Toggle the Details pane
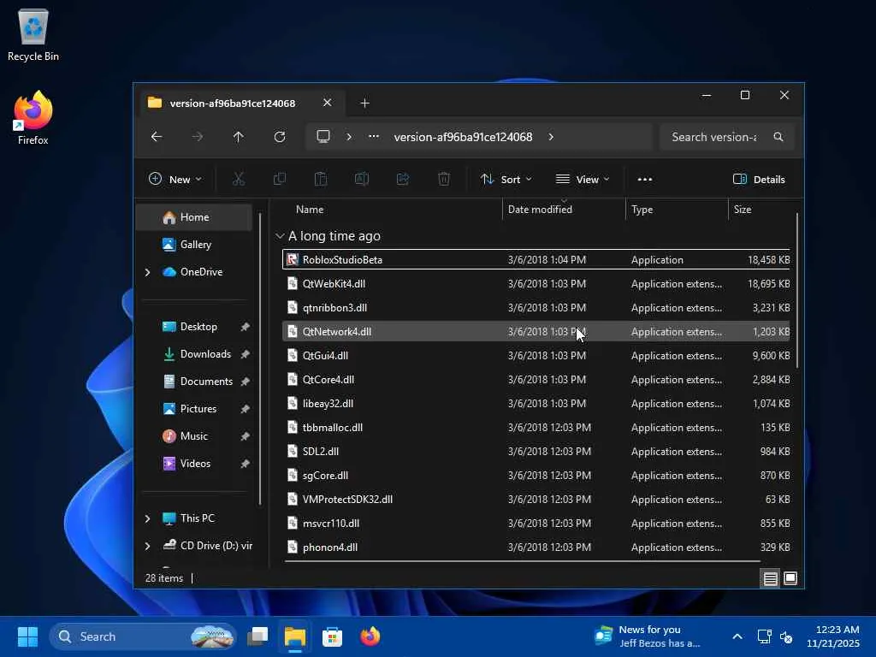 click(759, 179)
